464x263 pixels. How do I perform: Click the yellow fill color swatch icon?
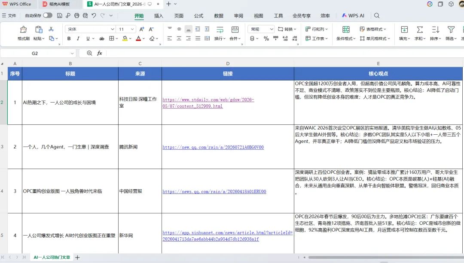(125, 39)
